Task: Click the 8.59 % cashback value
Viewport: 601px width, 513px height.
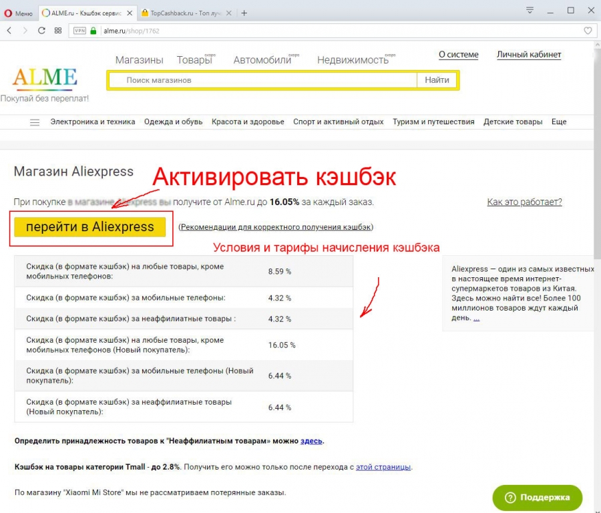Action: pyautogui.click(x=280, y=271)
